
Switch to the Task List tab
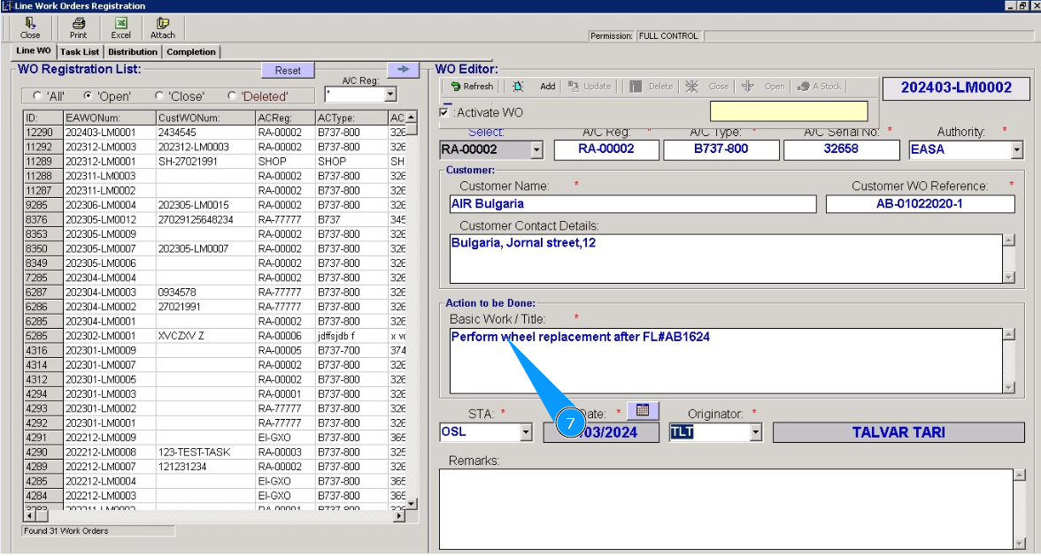click(80, 52)
